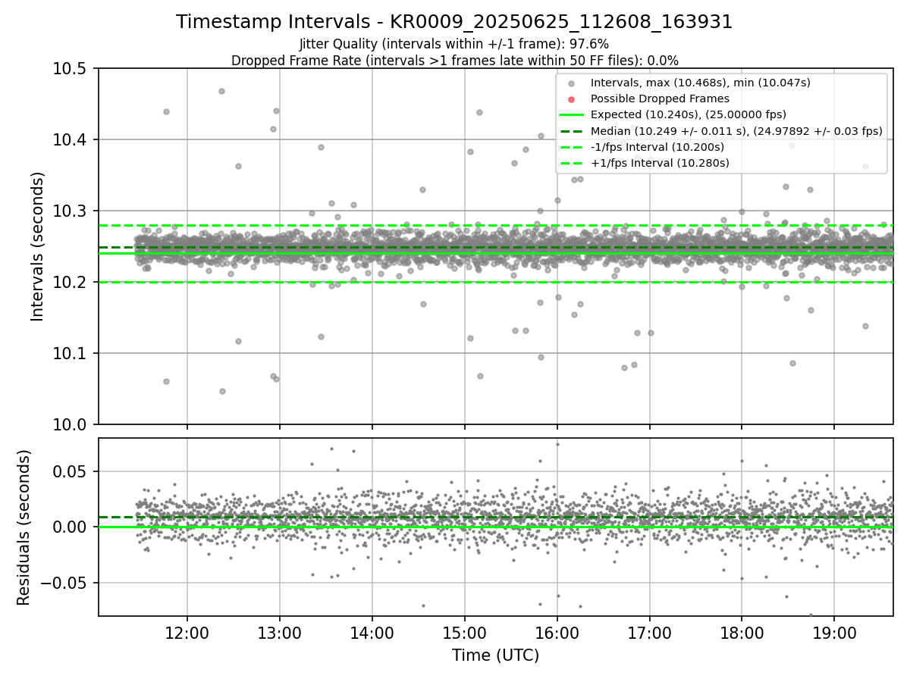Click the '14:00' tick label
The height and width of the screenshot is (682, 910).
pos(372,633)
